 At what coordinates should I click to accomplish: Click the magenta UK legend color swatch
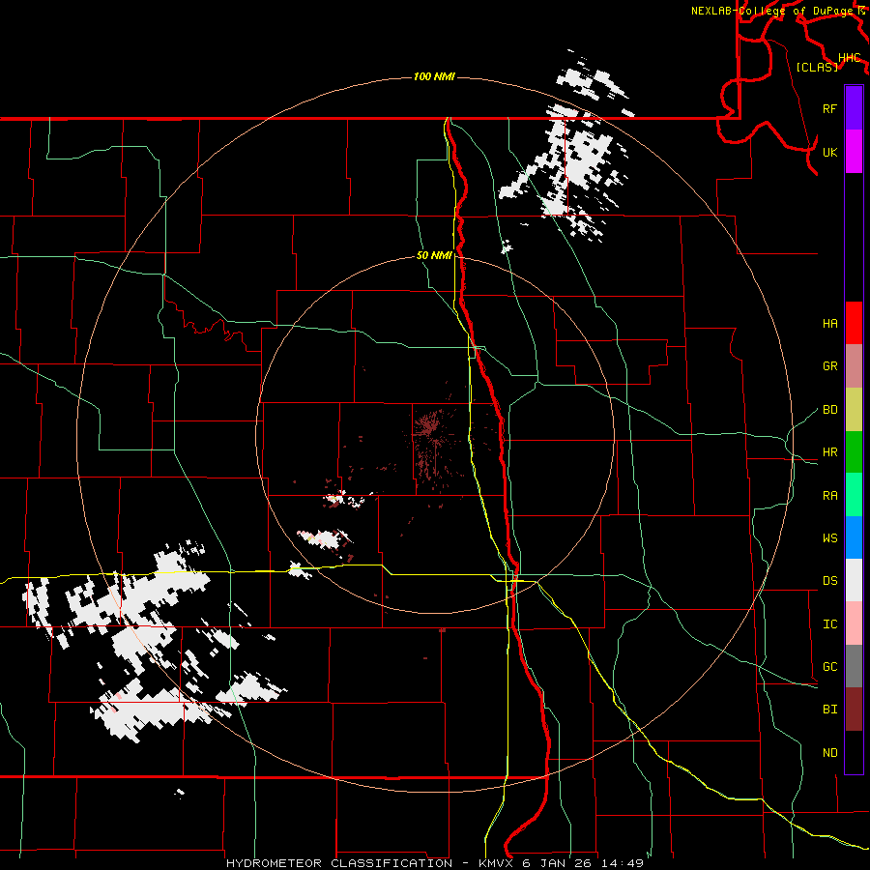pyautogui.click(x=854, y=152)
